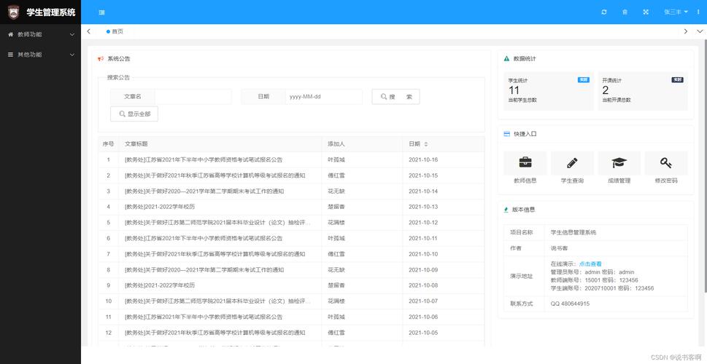The image size is (707, 364).
Task: Click the author value 说书客
Action: 559,248
